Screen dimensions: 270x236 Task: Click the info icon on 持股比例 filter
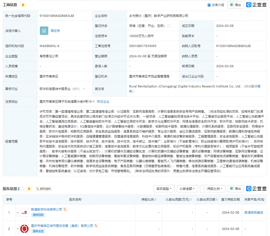(x=204, y=189)
